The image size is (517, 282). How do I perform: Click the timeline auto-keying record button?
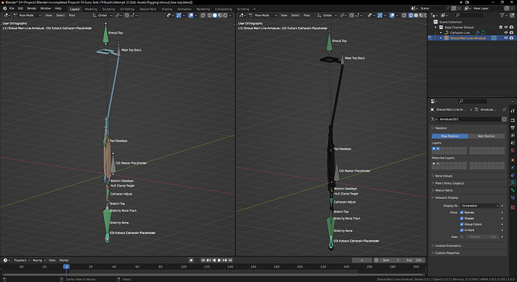coord(191,260)
